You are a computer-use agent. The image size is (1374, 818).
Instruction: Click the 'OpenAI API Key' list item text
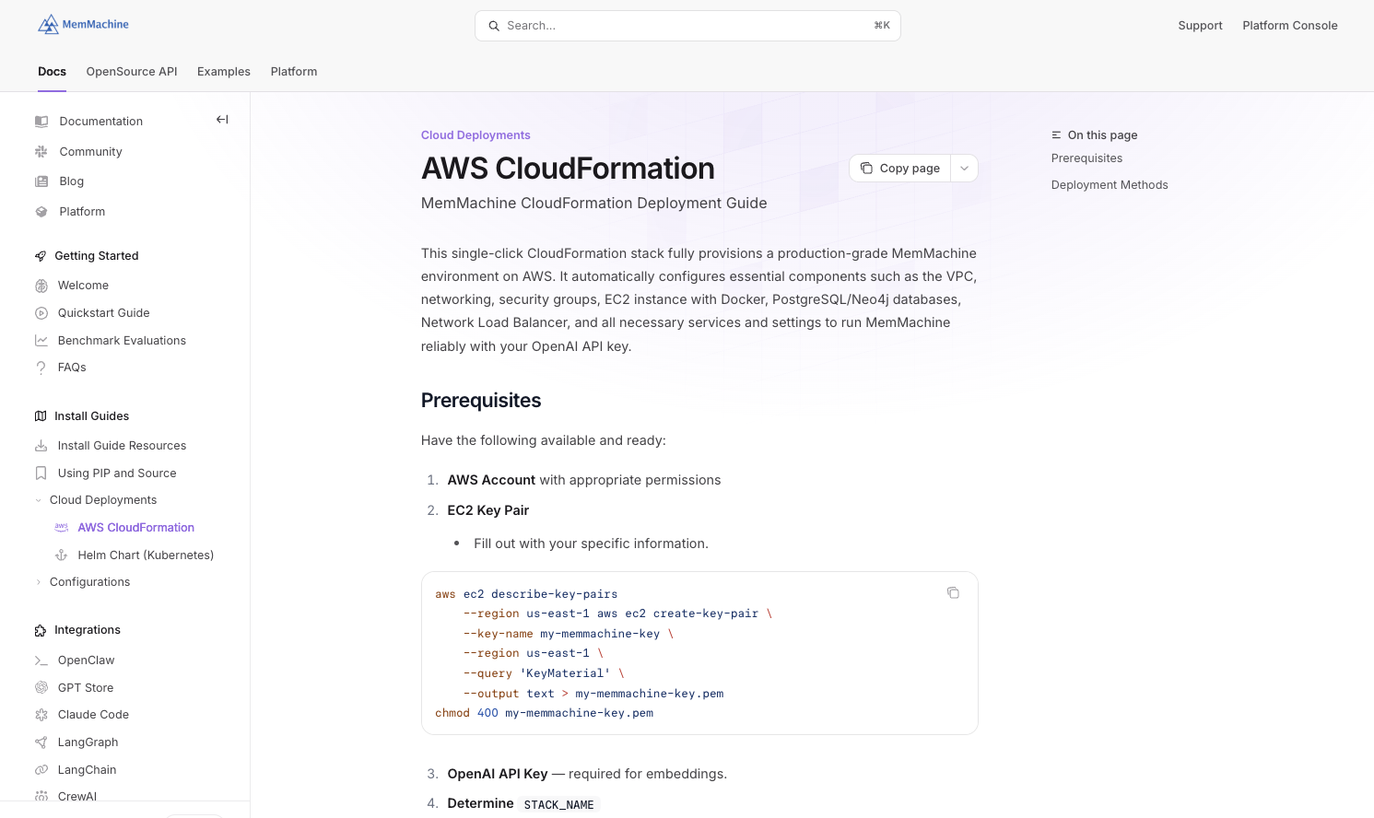pos(498,774)
